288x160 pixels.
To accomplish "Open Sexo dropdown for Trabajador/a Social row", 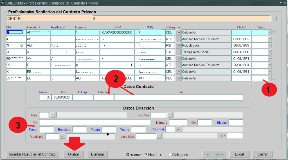I will [x=270, y=52].
